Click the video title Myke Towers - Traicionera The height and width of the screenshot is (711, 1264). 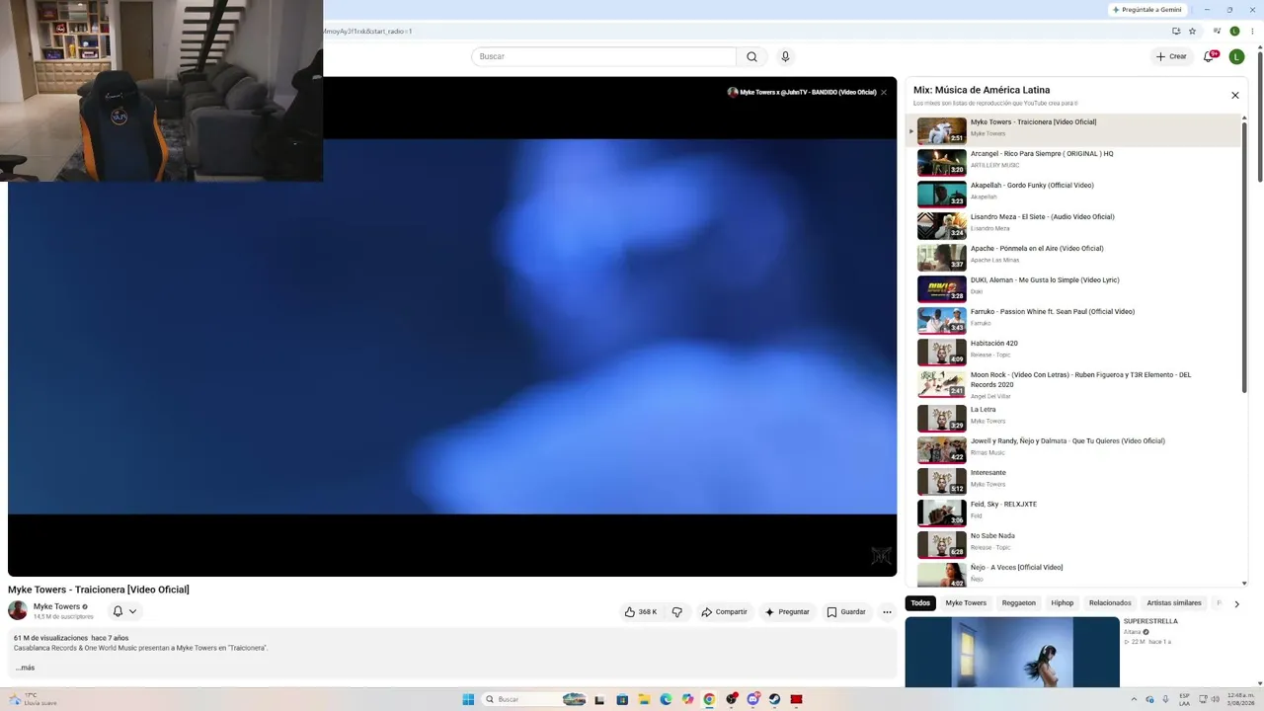pyautogui.click(x=99, y=590)
